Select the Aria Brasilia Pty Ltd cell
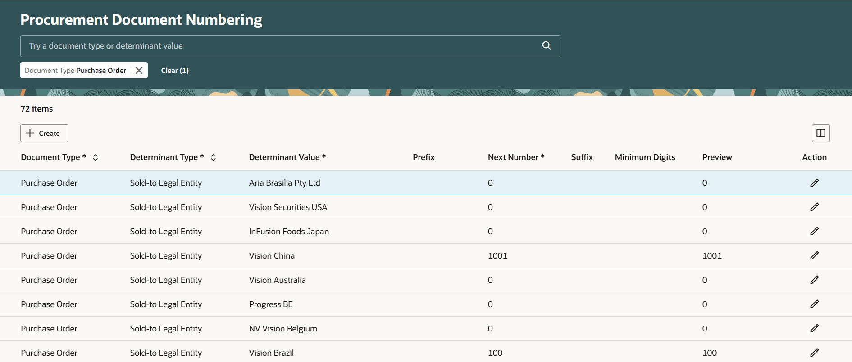 tap(285, 183)
